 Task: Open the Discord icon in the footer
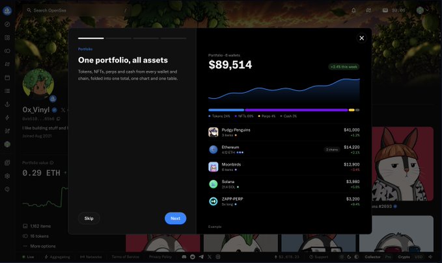(x=184, y=257)
